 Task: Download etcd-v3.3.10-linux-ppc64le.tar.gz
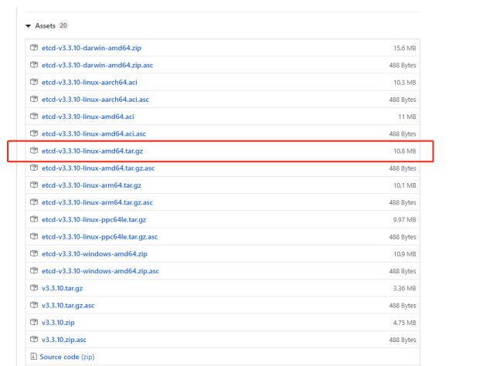pos(94,220)
